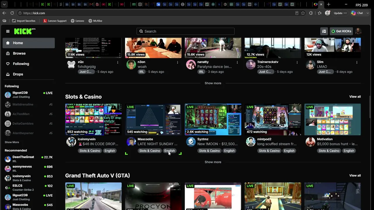Click the KICK logo
The image size is (374, 210).
pos(25,31)
